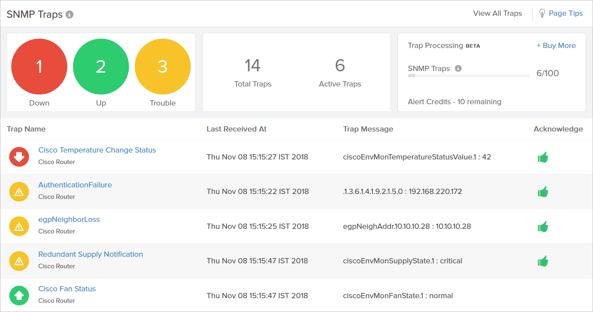
Task: Click the SNMP Traps usage progress bar
Action: 468,75
